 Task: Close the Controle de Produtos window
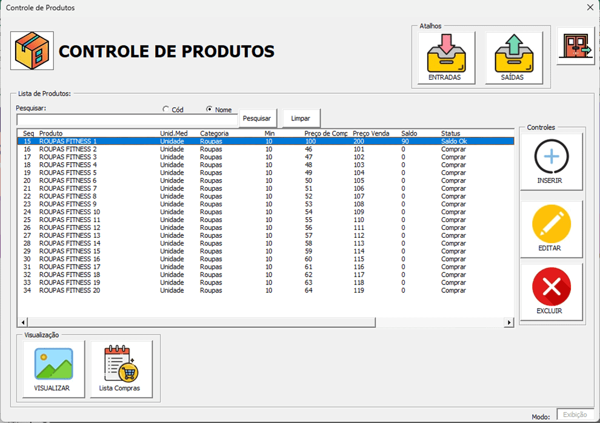590,7
